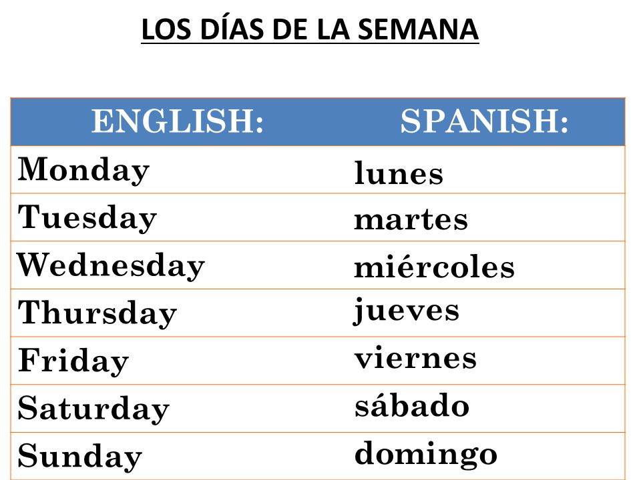
Task: Click the title LOS DÍAS DE LA SEMANA
Action: tap(310, 29)
